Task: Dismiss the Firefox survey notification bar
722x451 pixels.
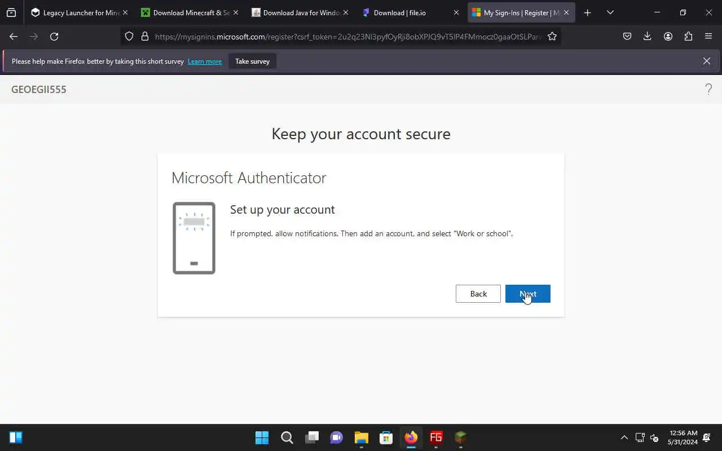Action: pos(706,61)
